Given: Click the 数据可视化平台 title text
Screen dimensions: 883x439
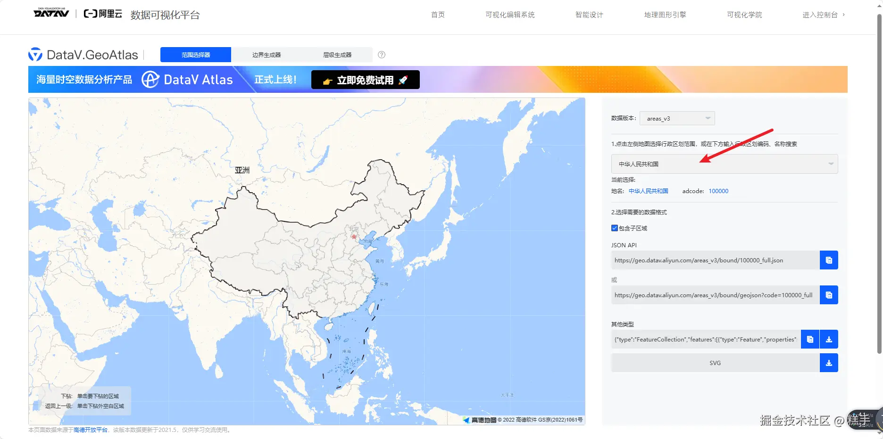Looking at the screenshot, I should pyautogui.click(x=165, y=15).
